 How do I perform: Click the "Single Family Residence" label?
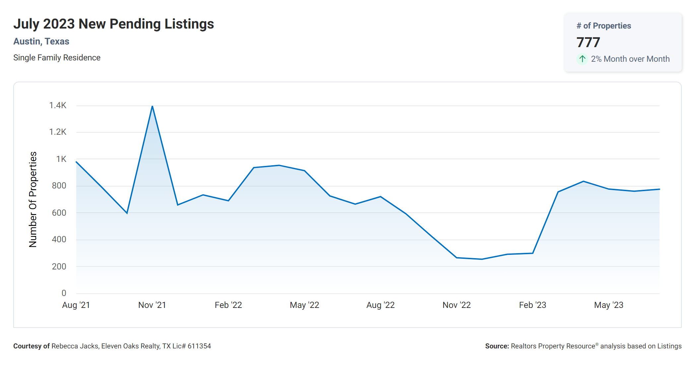57,58
